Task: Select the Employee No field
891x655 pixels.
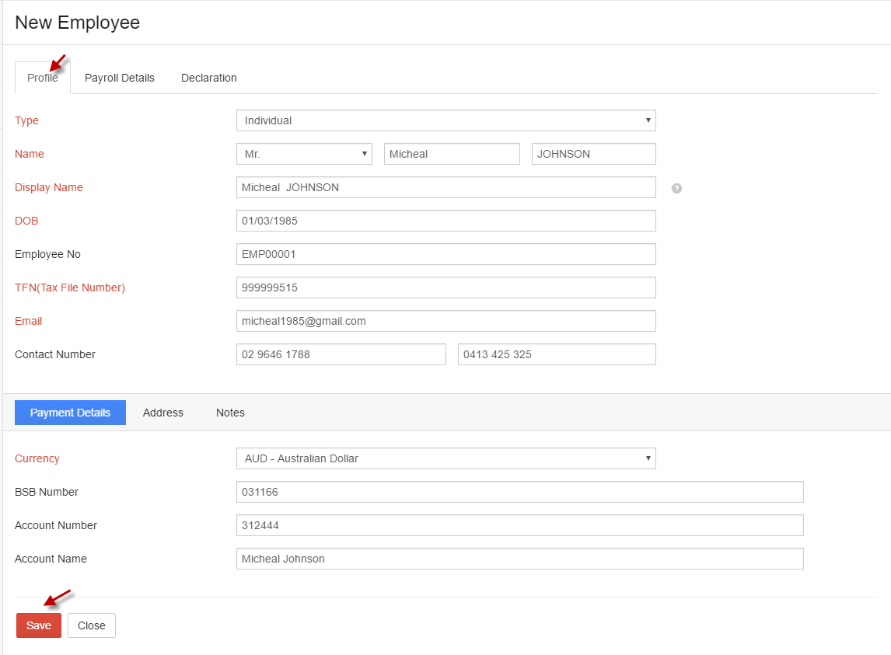Action: (x=445, y=254)
